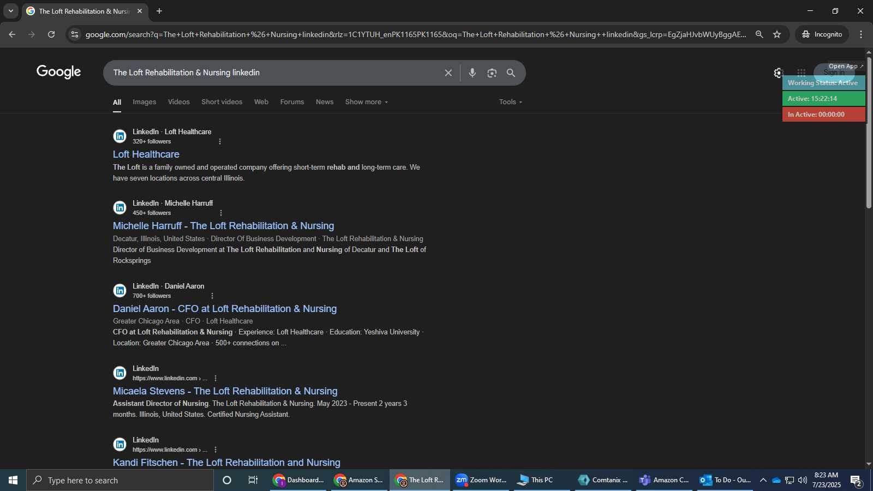Open Michelle Harruff LinkedIn result

click(x=223, y=226)
